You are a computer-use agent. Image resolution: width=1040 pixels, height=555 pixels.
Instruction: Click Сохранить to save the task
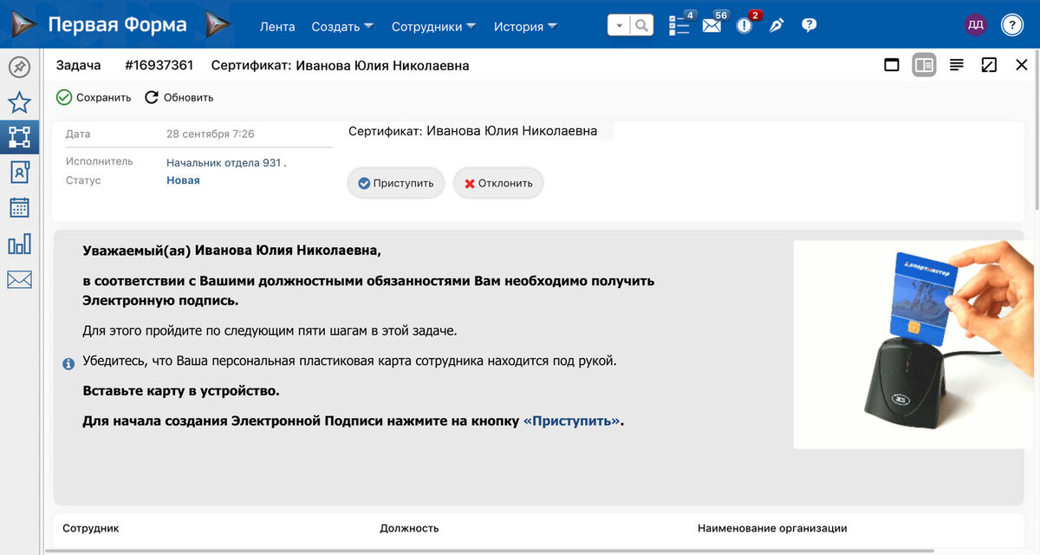tap(93, 97)
